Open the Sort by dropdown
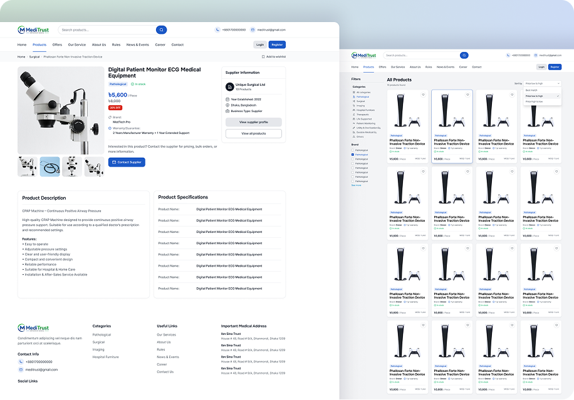Image resolution: width=574 pixels, height=400 pixels. coord(542,83)
